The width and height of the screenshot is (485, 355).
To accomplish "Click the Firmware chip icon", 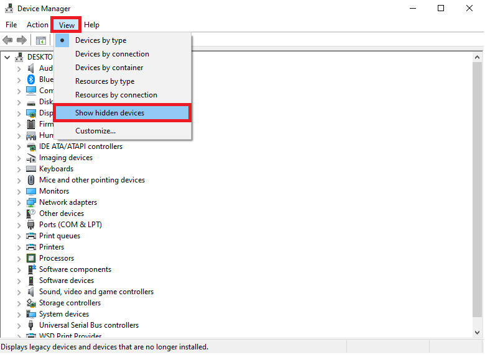I will click(x=31, y=124).
